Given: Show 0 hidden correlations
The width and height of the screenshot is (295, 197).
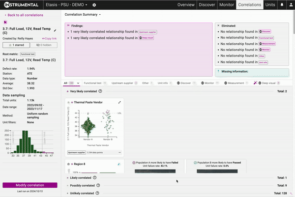Looking at the screenshot, I should point(44,45).
